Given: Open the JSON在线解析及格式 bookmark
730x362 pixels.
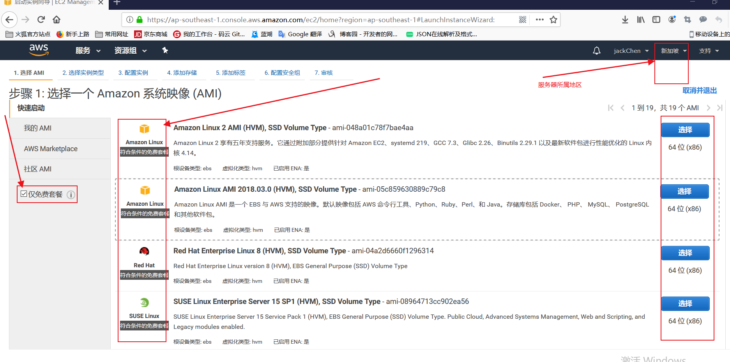Looking at the screenshot, I should 442,34.
